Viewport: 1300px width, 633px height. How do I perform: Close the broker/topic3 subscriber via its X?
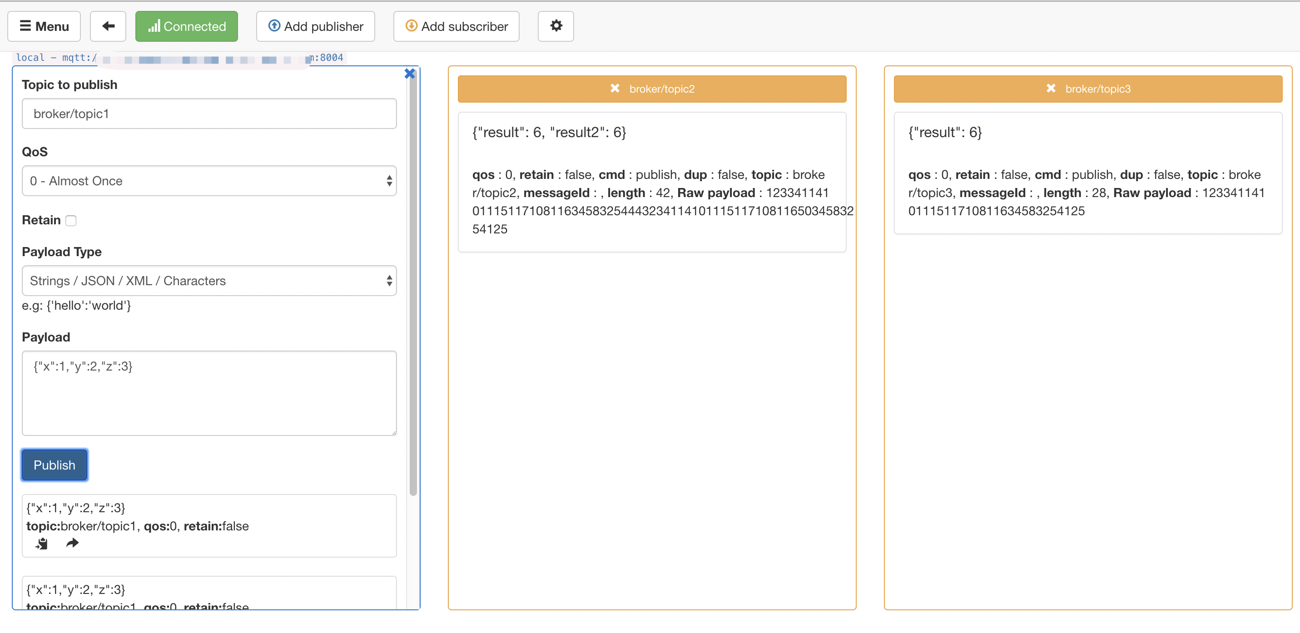pos(1051,88)
